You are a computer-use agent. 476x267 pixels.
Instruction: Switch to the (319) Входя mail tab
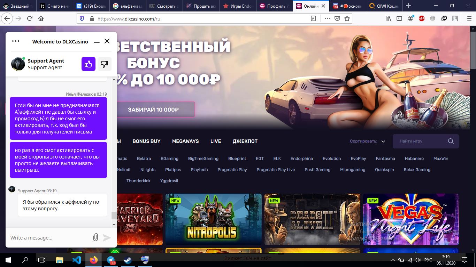91,6
